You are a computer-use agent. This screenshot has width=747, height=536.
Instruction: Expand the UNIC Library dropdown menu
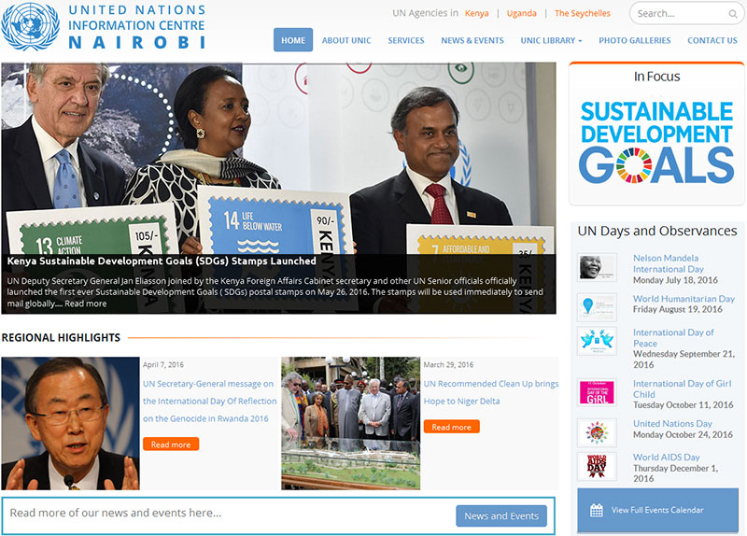click(x=551, y=40)
